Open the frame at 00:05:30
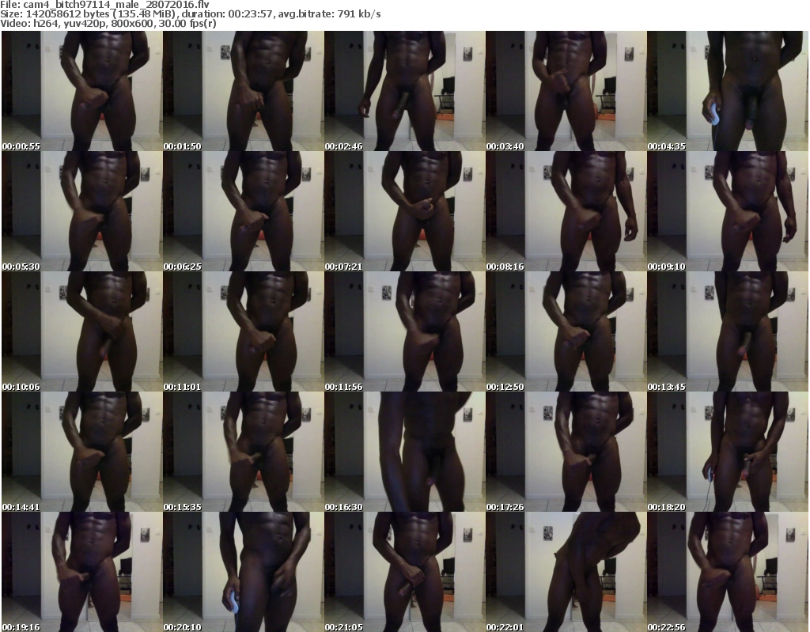The height and width of the screenshot is (632, 810). [x=81, y=211]
